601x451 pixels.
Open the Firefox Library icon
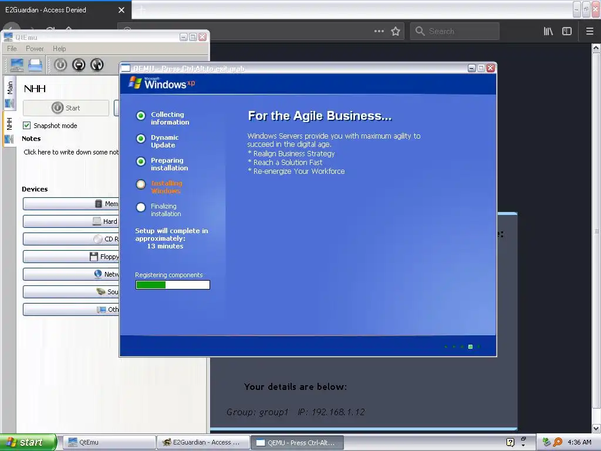click(x=548, y=31)
